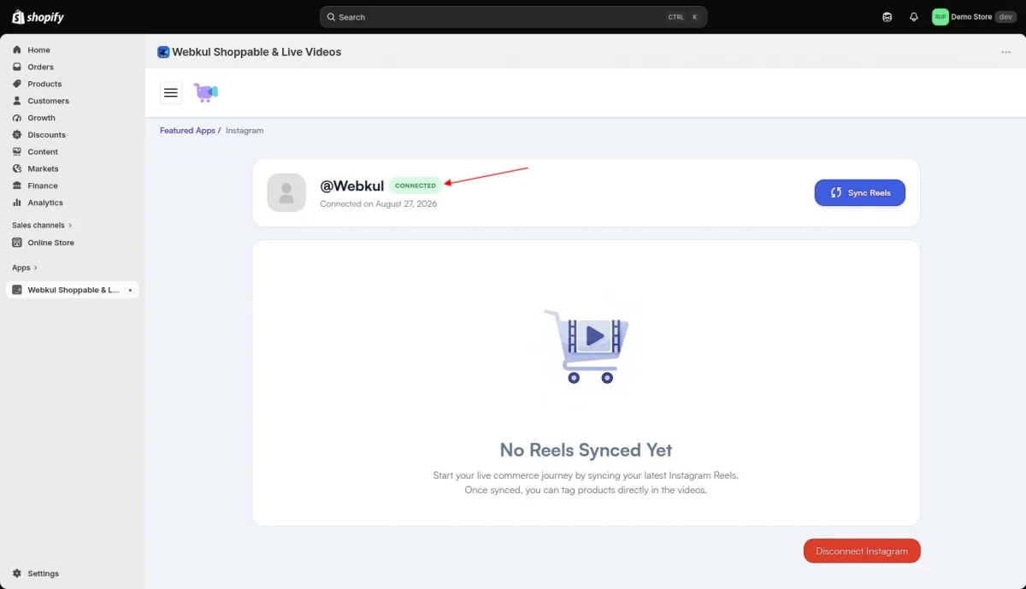Screen dimensions: 1026x589
Task: Click the CONNECTED status badge
Action: pos(416,186)
